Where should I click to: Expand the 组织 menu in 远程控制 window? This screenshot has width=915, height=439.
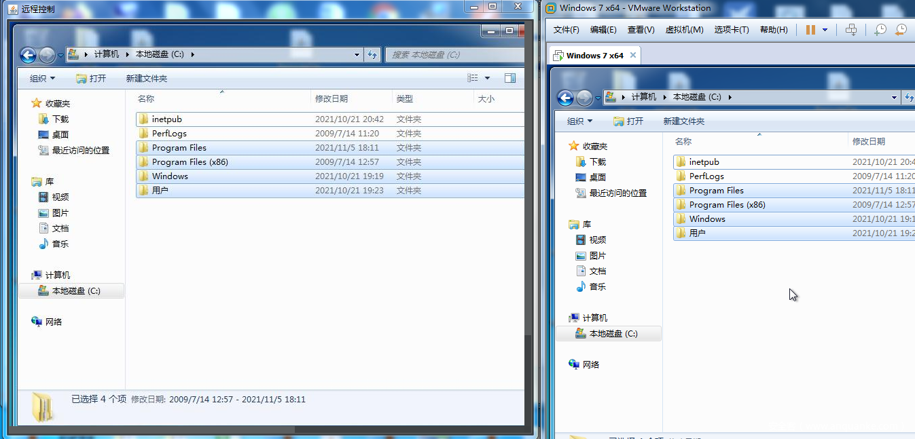pos(42,79)
